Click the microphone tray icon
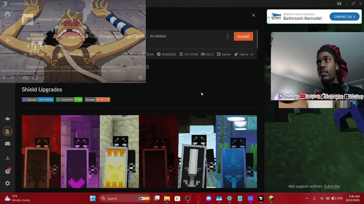364x204 pixels. coord(314,198)
